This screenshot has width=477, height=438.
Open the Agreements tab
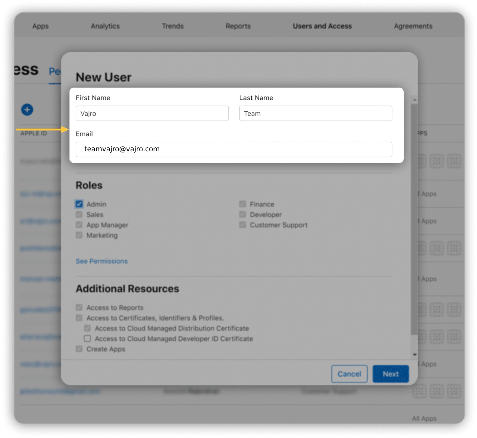tap(413, 26)
